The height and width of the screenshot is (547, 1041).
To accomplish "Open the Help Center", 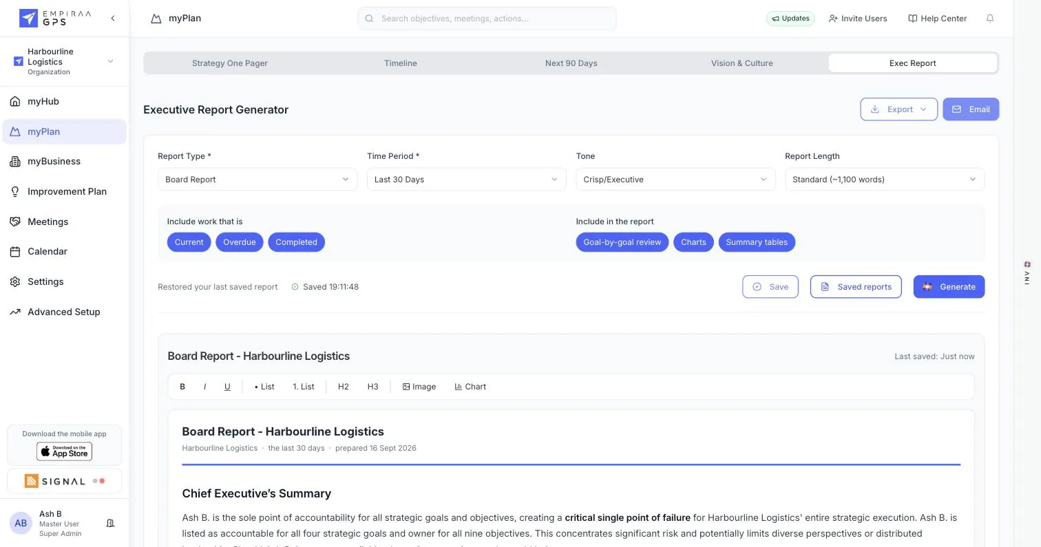I will tap(937, 19).
